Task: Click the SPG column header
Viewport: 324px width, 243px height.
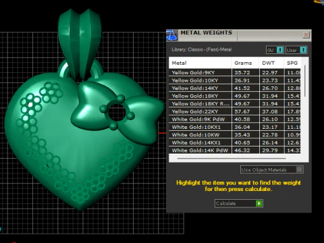Action: 292,63
